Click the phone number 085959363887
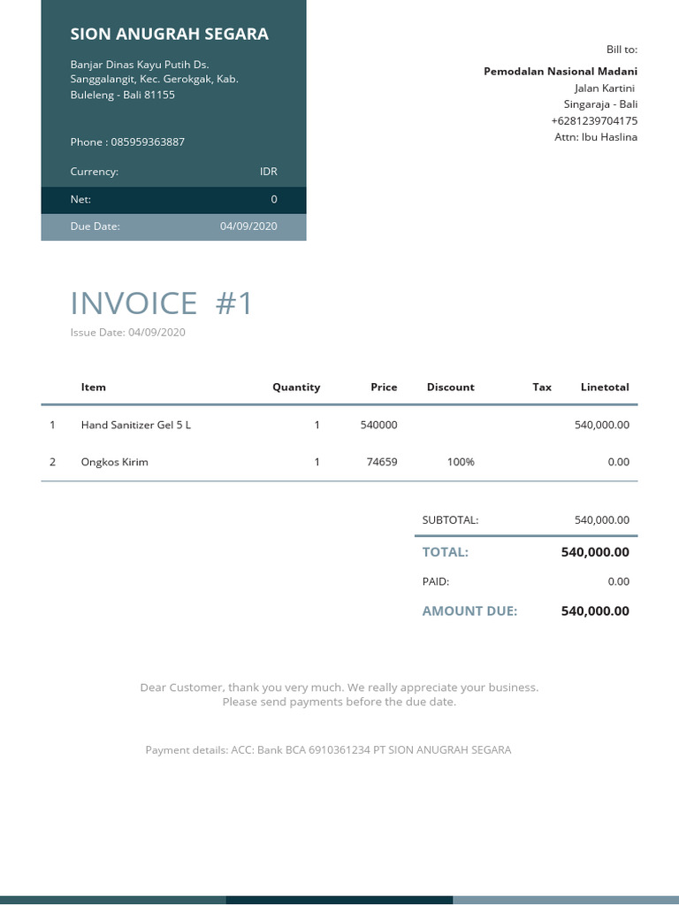Viewport: 679px width, 906px height. coord(148,142)
